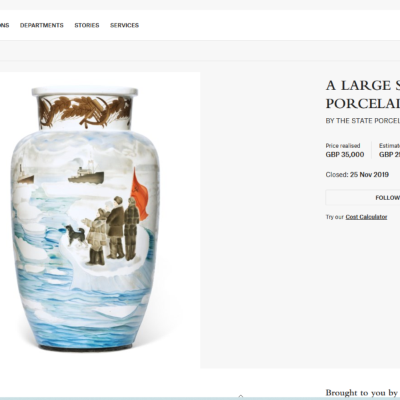
Task: Click the lot title heading
Action: [363, 95]
